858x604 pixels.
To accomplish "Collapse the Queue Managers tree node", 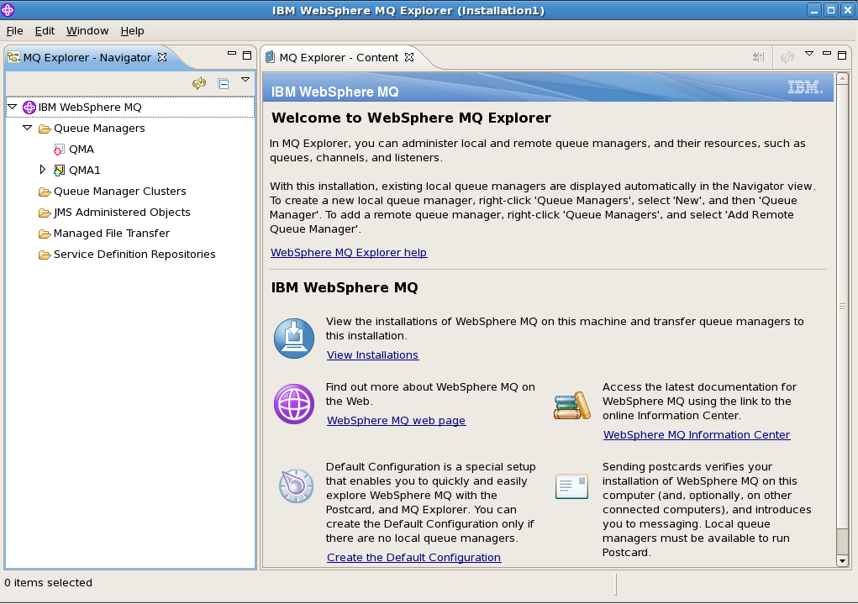I will (x=27, y=128).
